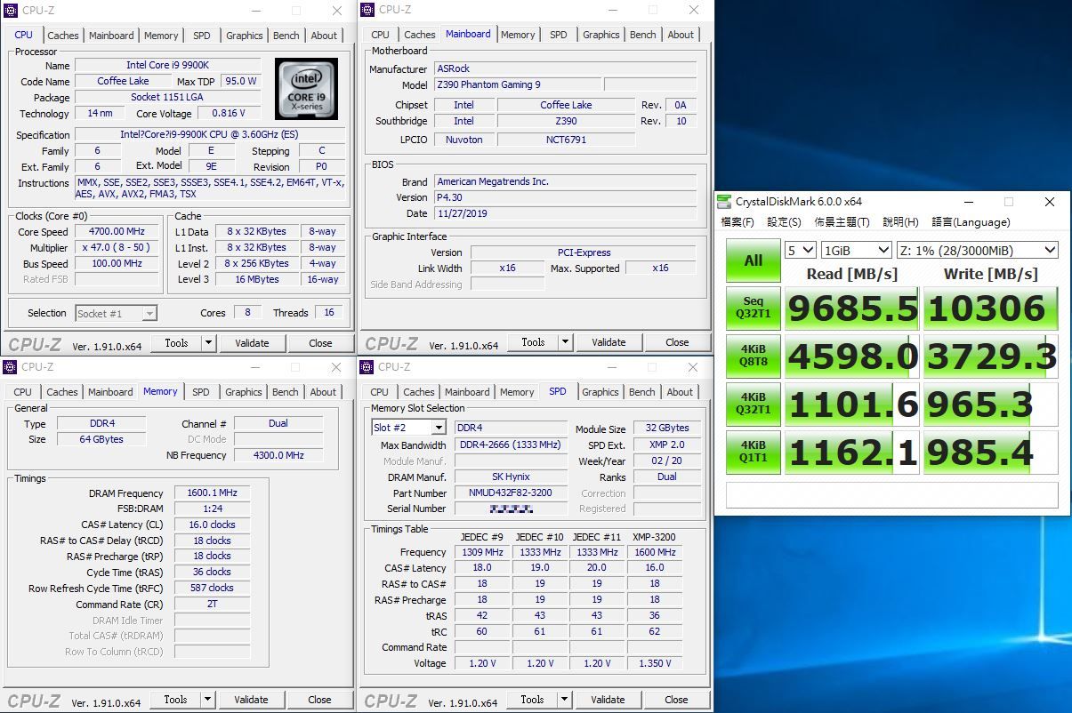The height and width of the screenshot is (713, 1072).
Task: Open the Tools dropdown arrow in the SPD window
Action: (x=564, y=700)
